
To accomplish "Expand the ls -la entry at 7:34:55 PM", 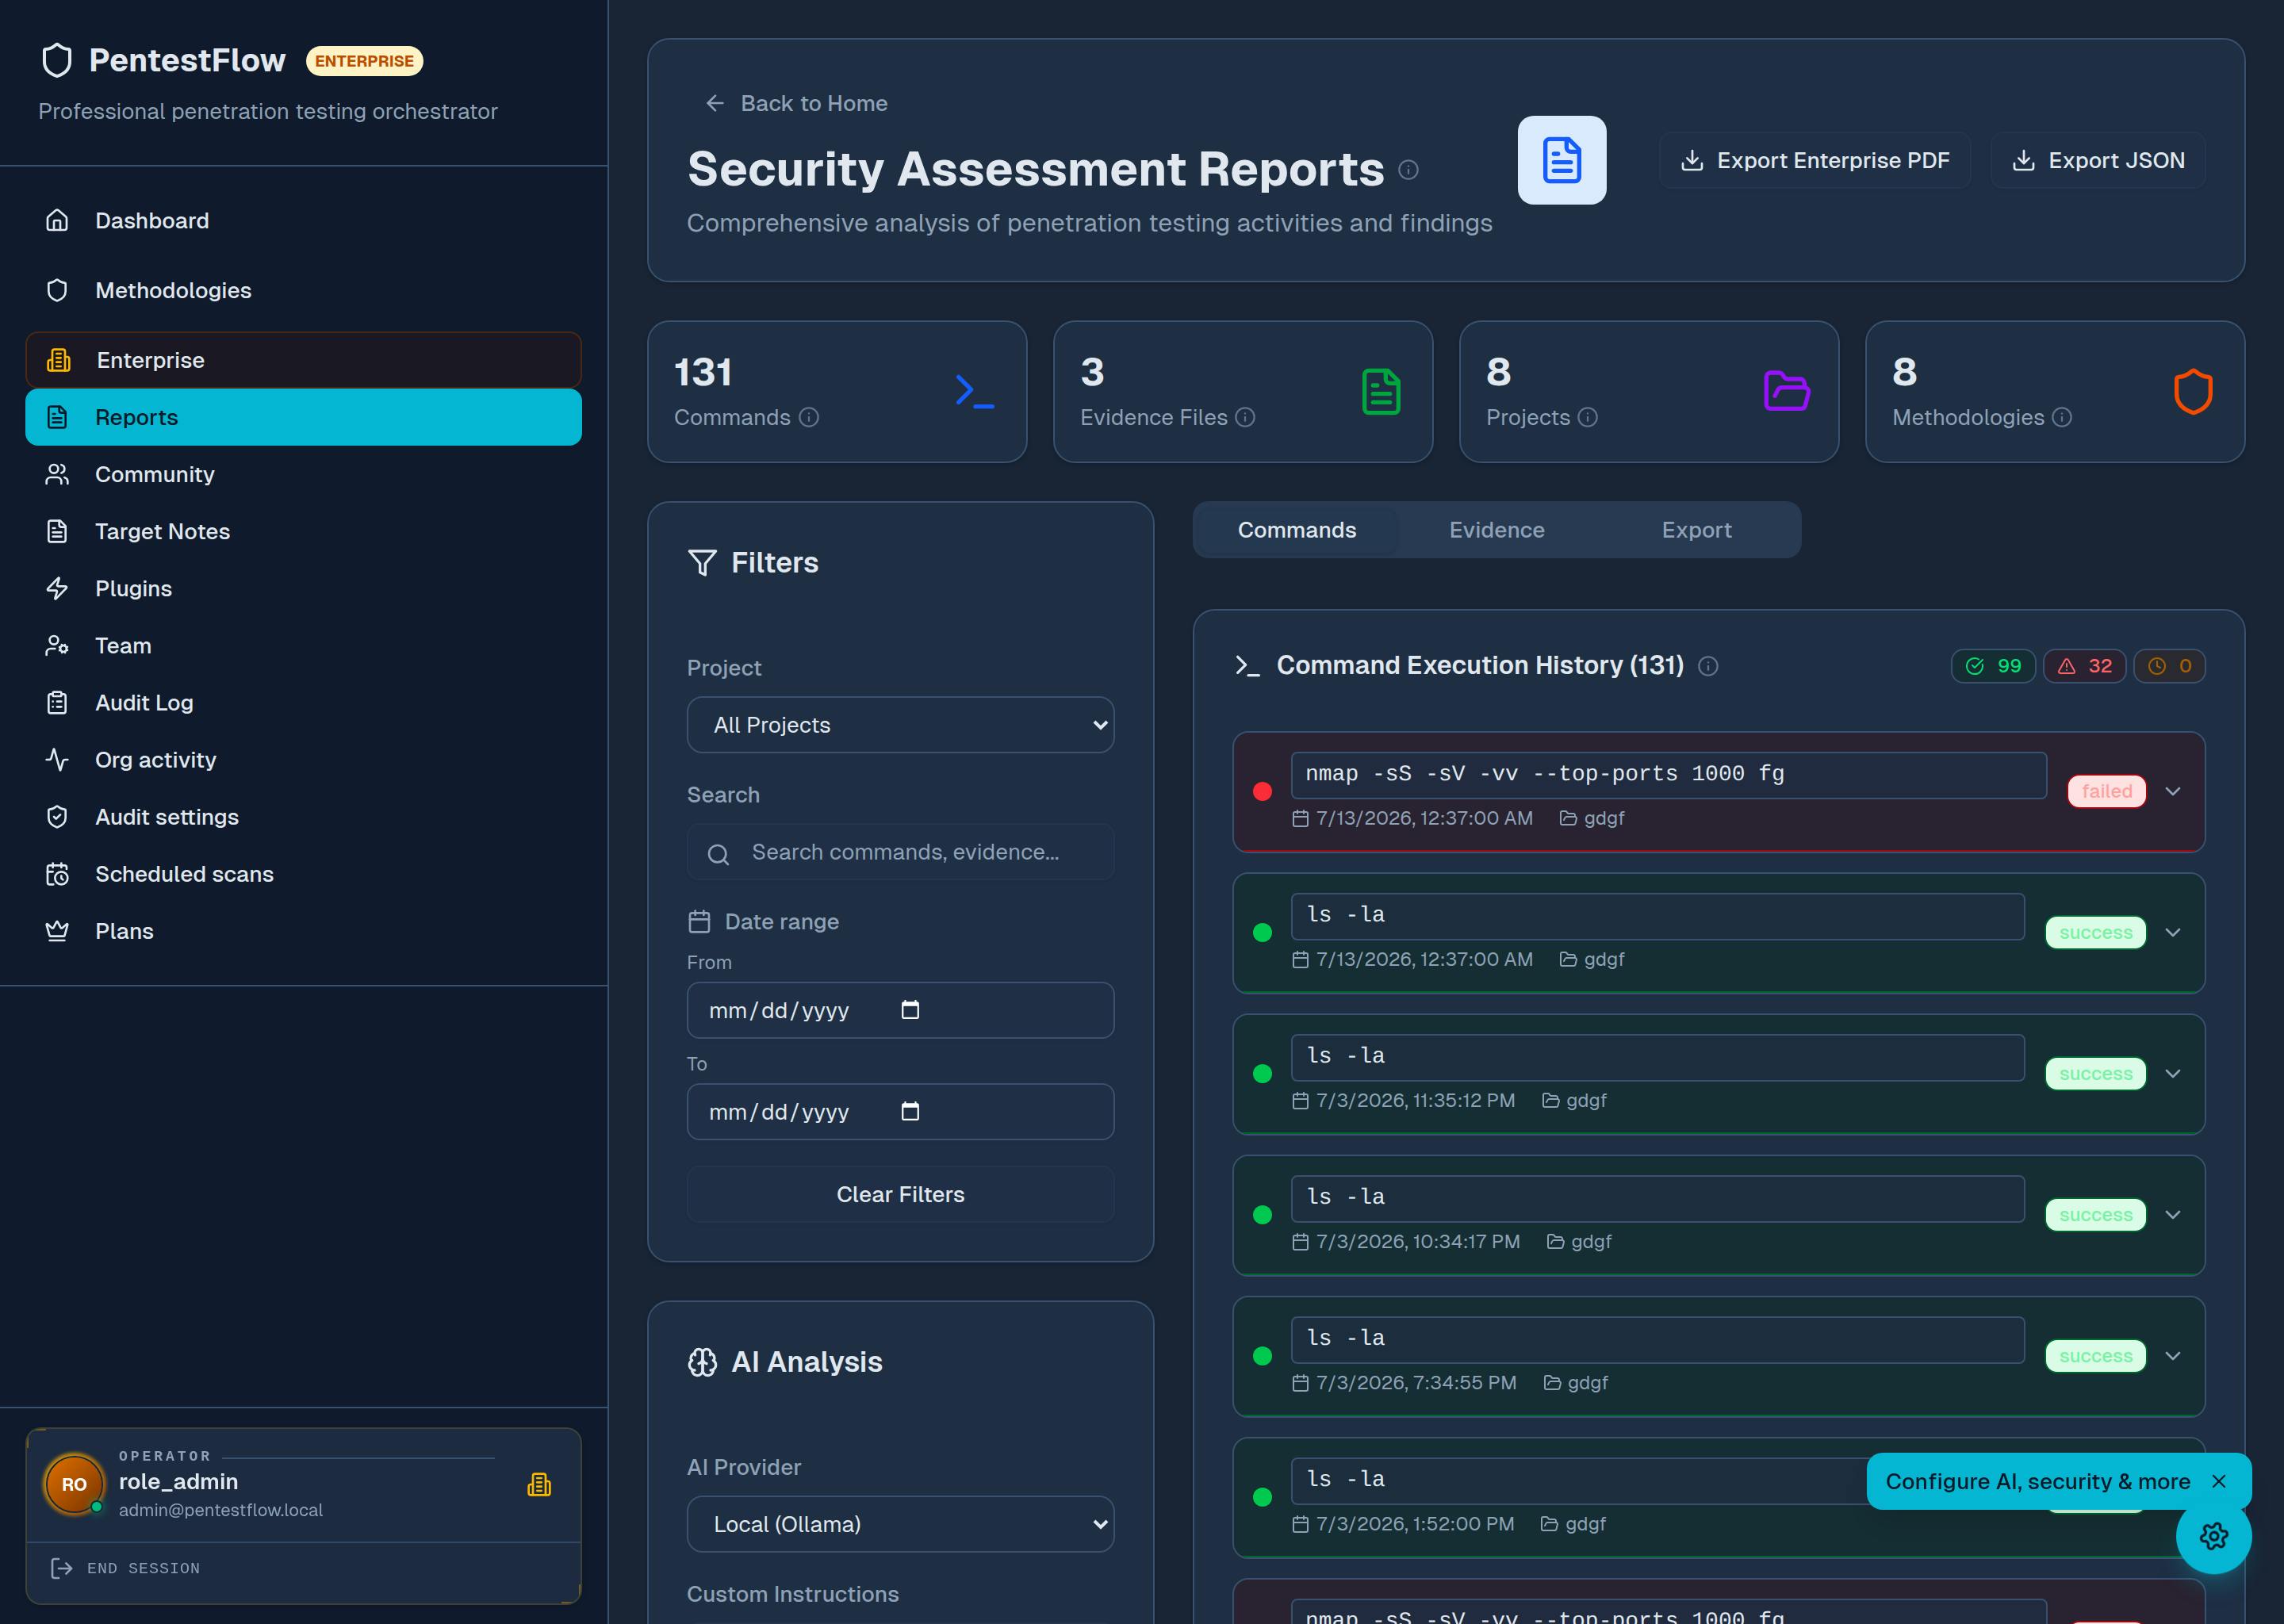I will 2173,1356.
